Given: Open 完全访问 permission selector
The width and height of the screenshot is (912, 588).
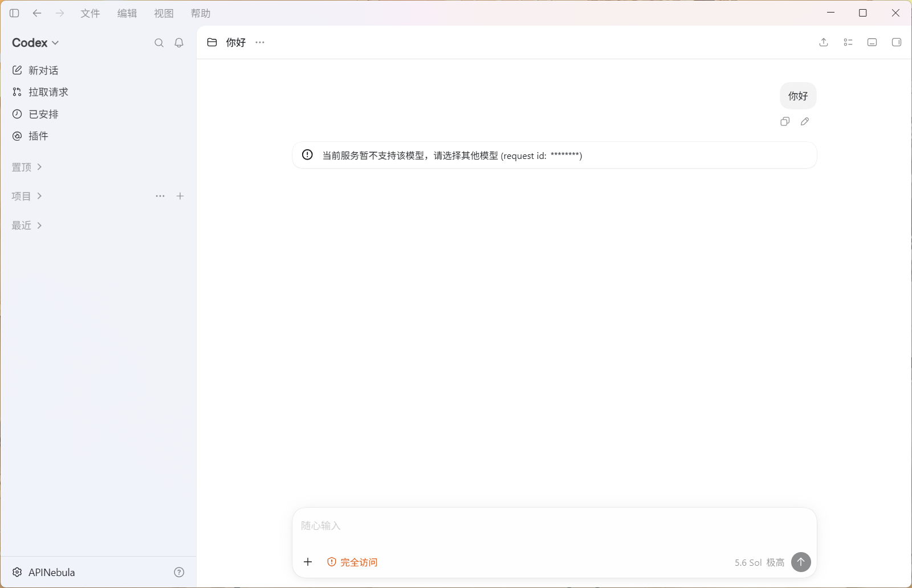Looking at the screenshot, I should coord(352,562).
